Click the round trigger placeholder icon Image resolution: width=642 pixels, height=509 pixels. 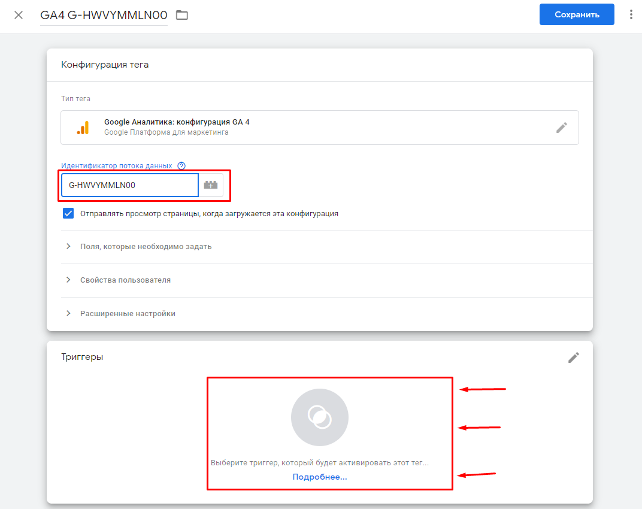click(x=320, y=417)
